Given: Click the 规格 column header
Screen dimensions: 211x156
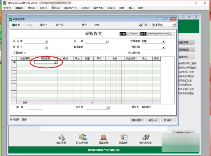Looking at the screenshot, I should (x=65, y=59).
